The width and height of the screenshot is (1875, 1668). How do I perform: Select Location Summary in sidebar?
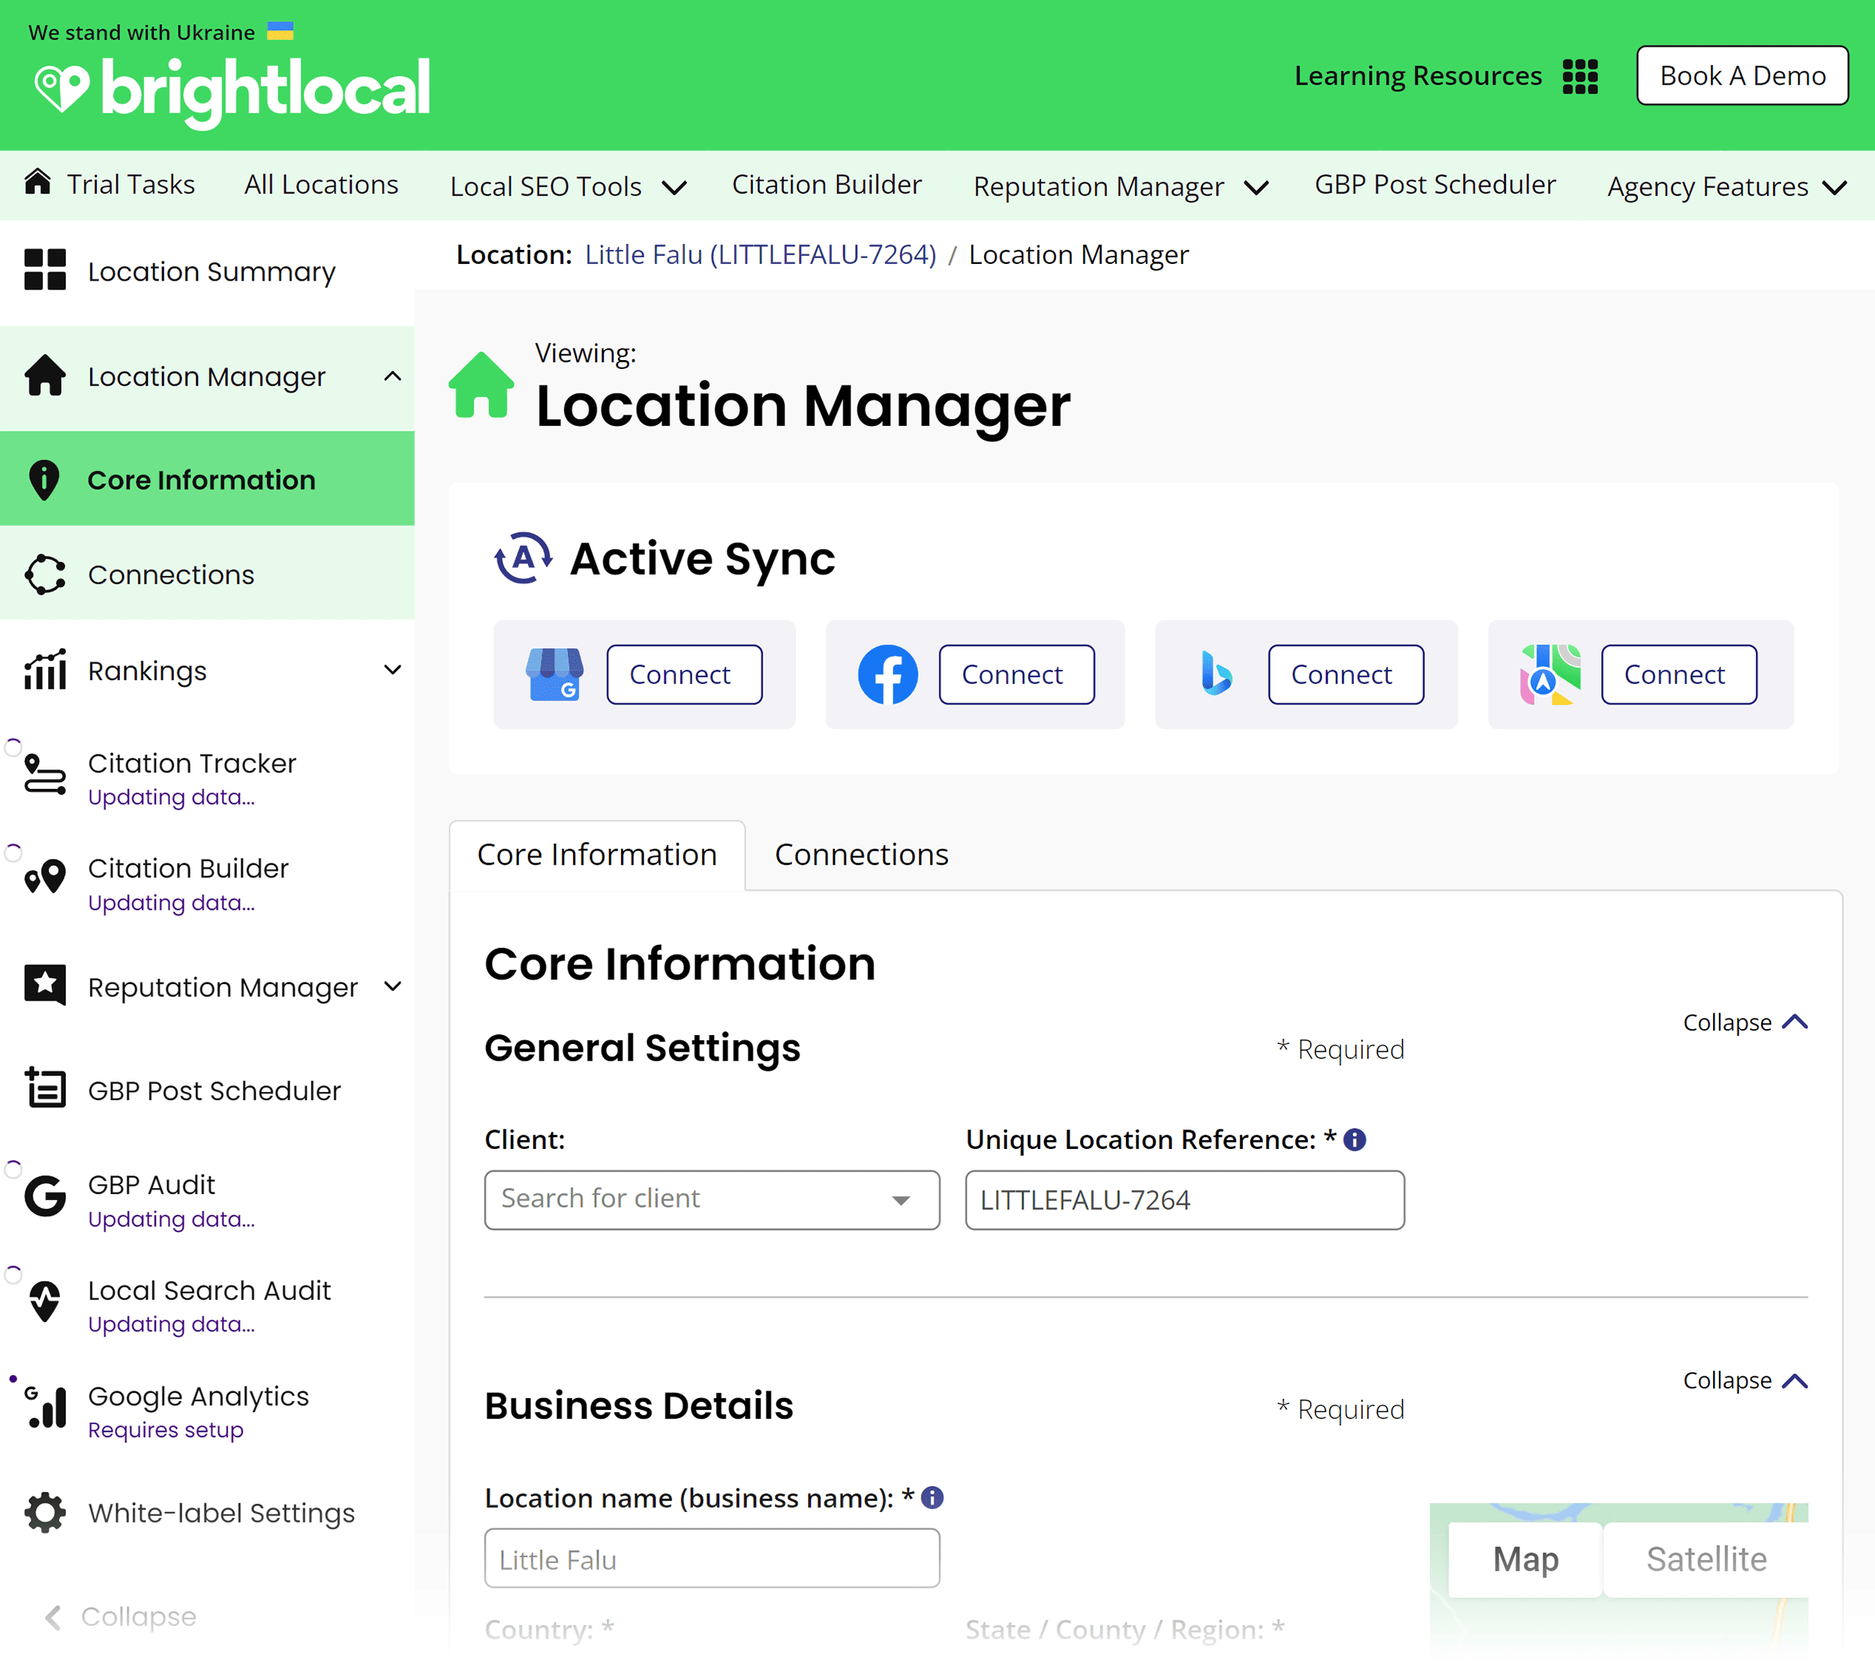tap(207, 271)
